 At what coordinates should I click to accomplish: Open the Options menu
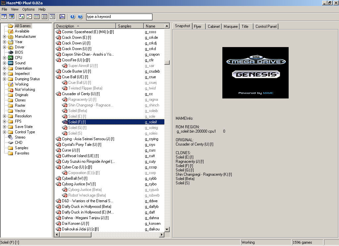coord(28,9)
